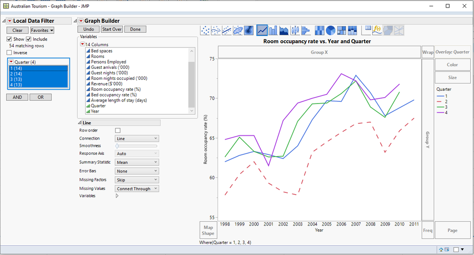Select Quarter value 2 (14) in filter
Image resolution: width=474 pixels, height=255 pixels.
click(38, 74)
